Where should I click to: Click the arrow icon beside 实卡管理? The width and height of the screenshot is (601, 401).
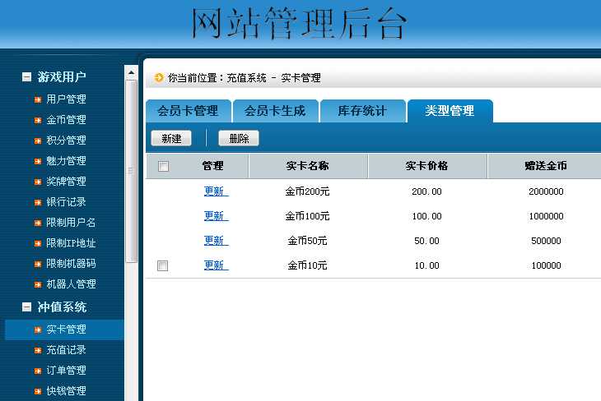[38, 330]
